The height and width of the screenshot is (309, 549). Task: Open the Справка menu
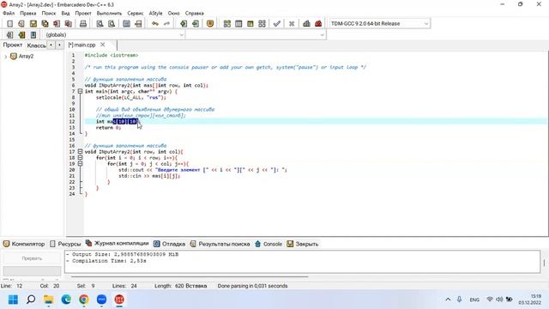pos(195,13)
